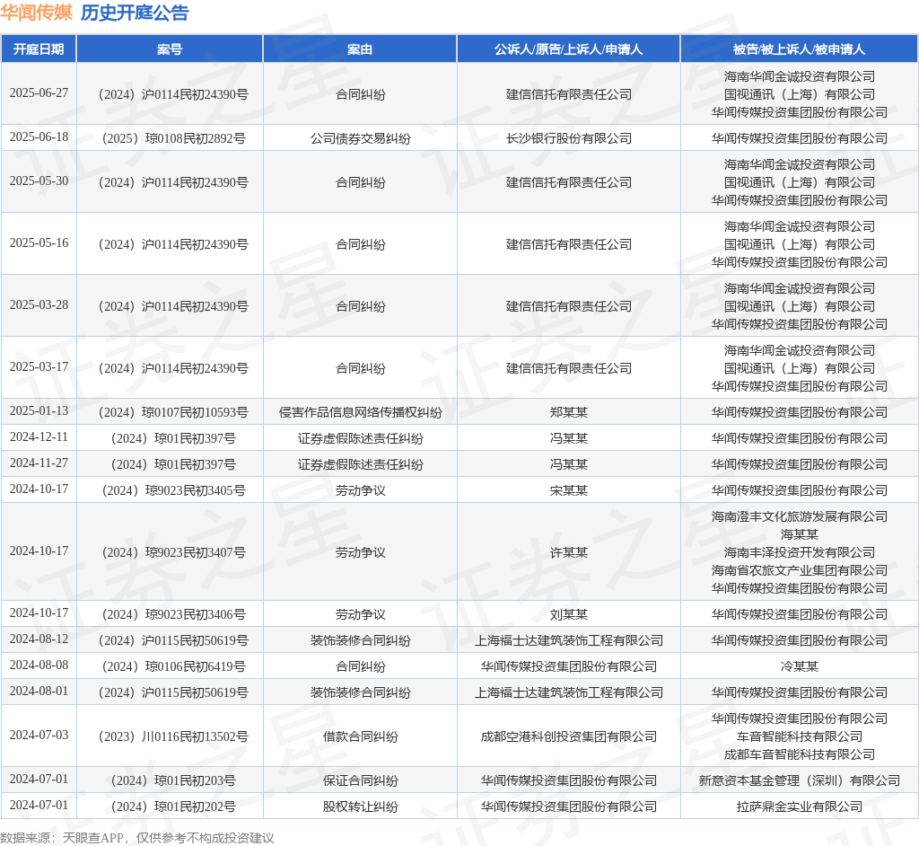Click (2024)沪0114民初24390号 in 2025-05-30 row

[173, 182]
